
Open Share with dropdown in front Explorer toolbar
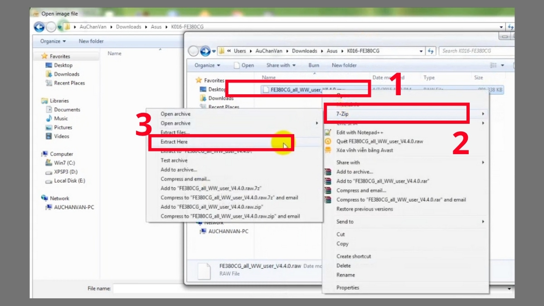pyautogui.click(x=281, y=65)
